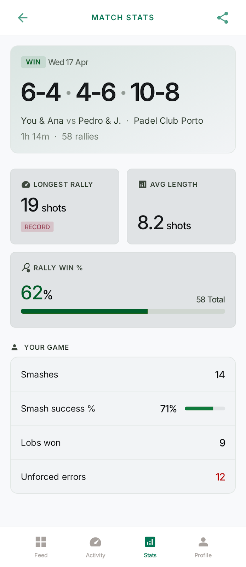The image size is (246, 567).
Task: Select the Smashes stat row
Action: click(x=123, y=374)
